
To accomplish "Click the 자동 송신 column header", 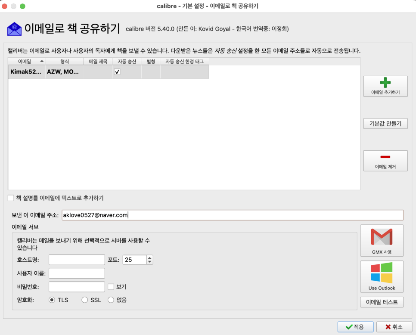I will pos(127,61).
